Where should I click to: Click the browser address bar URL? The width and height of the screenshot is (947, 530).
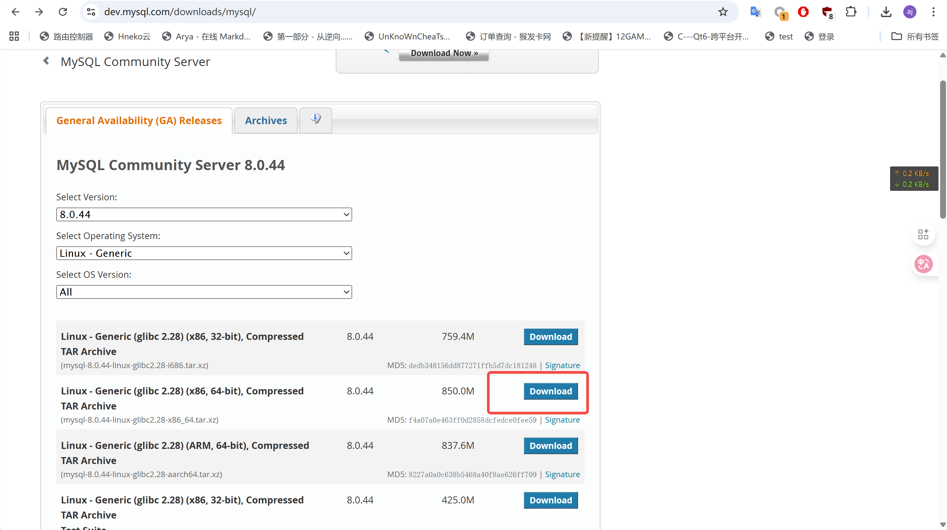coord(180,12)
